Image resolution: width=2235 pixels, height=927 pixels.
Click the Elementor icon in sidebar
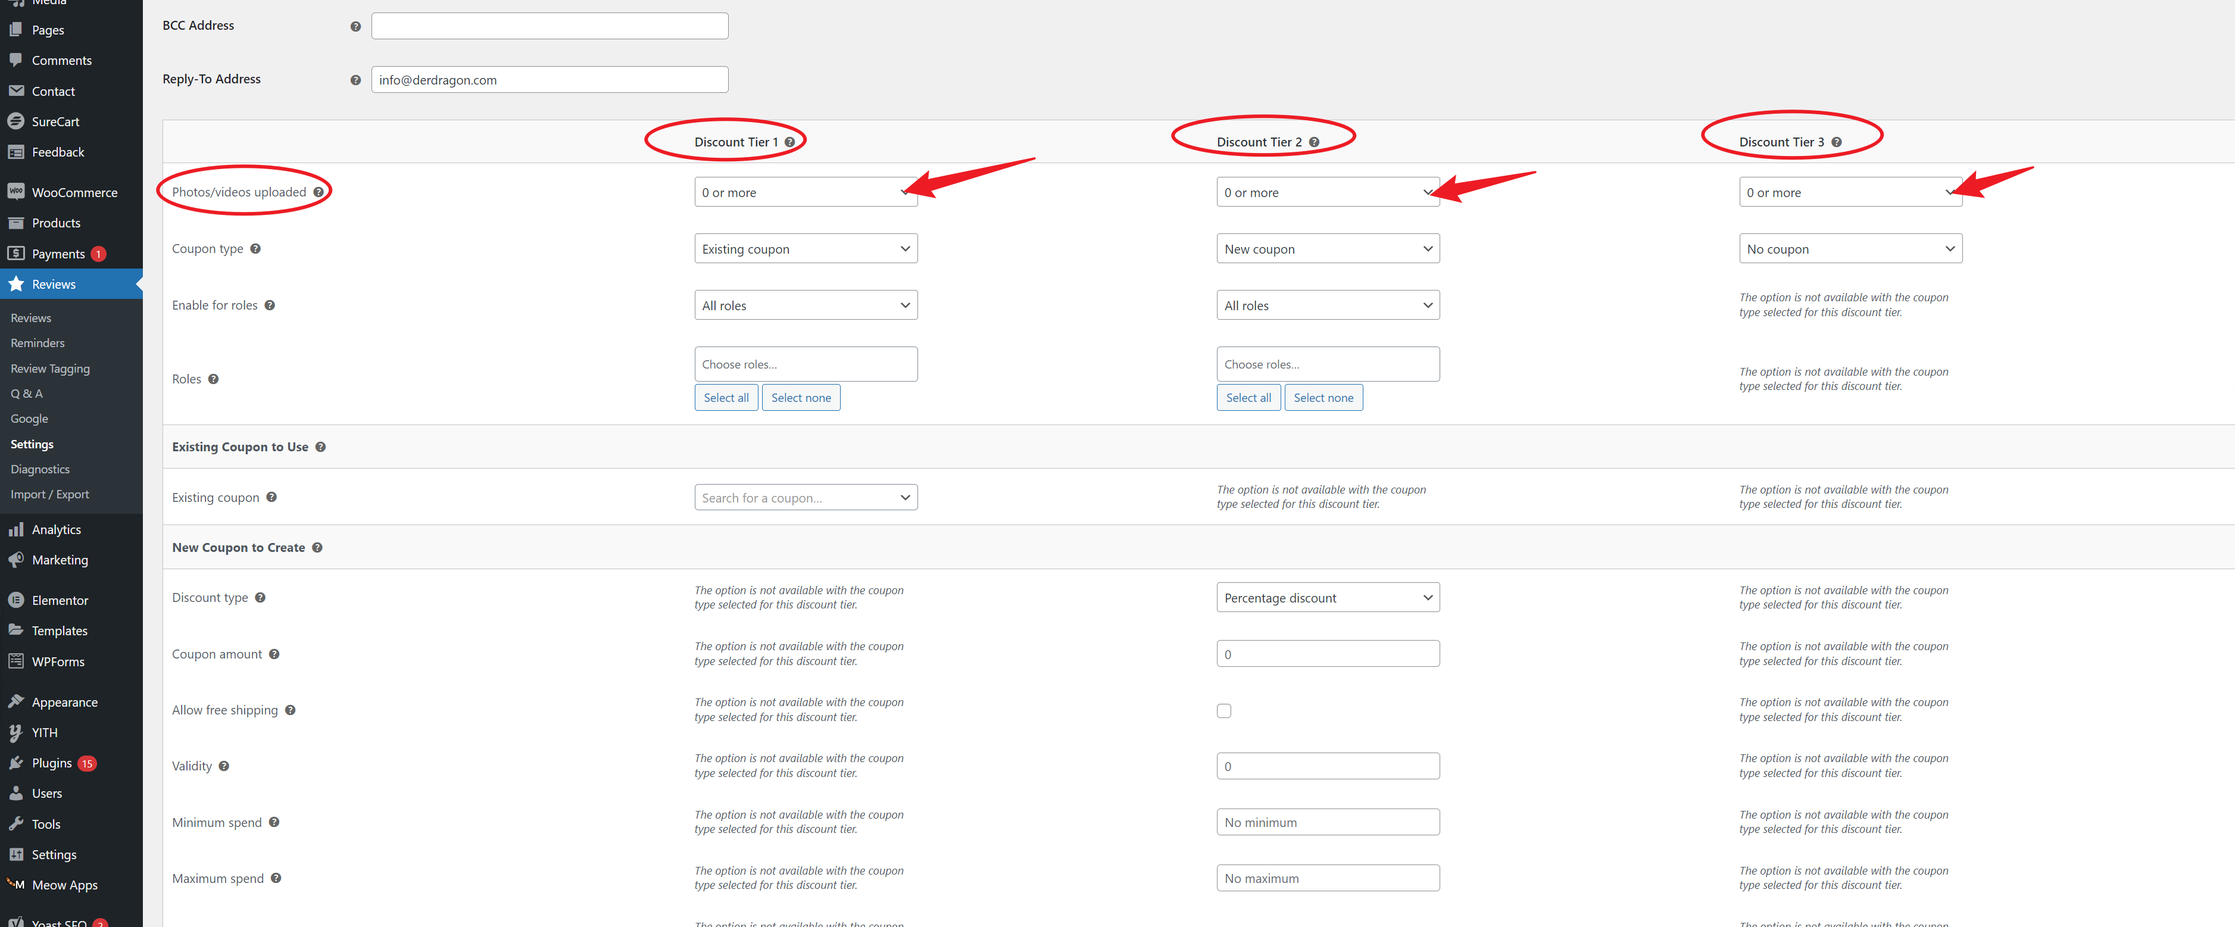click(x=15, y=599)
